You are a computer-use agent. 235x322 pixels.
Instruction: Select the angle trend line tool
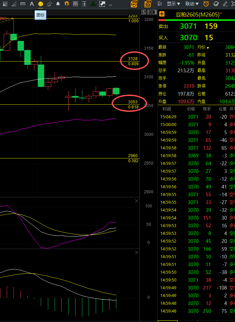point(14,4)
